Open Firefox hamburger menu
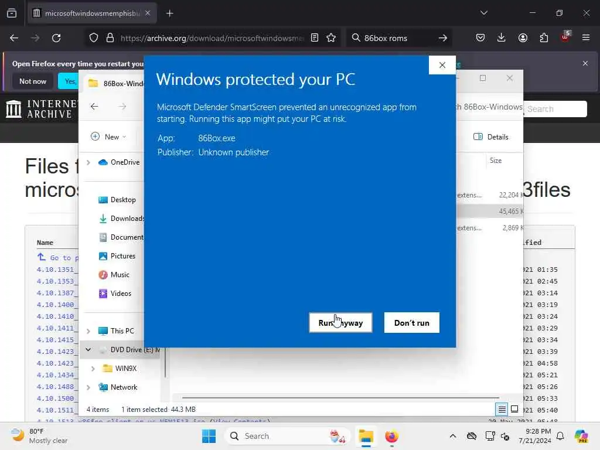600x450 pixels. coord(586,38)
